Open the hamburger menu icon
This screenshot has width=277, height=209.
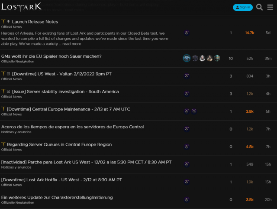tap(270, 7)
